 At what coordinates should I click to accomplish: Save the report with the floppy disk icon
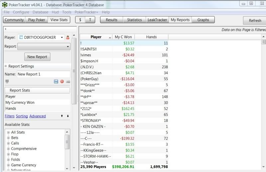tap(56, 81)
